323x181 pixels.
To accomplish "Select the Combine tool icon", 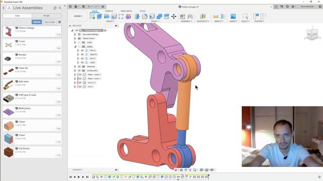I will click(159, 17).
